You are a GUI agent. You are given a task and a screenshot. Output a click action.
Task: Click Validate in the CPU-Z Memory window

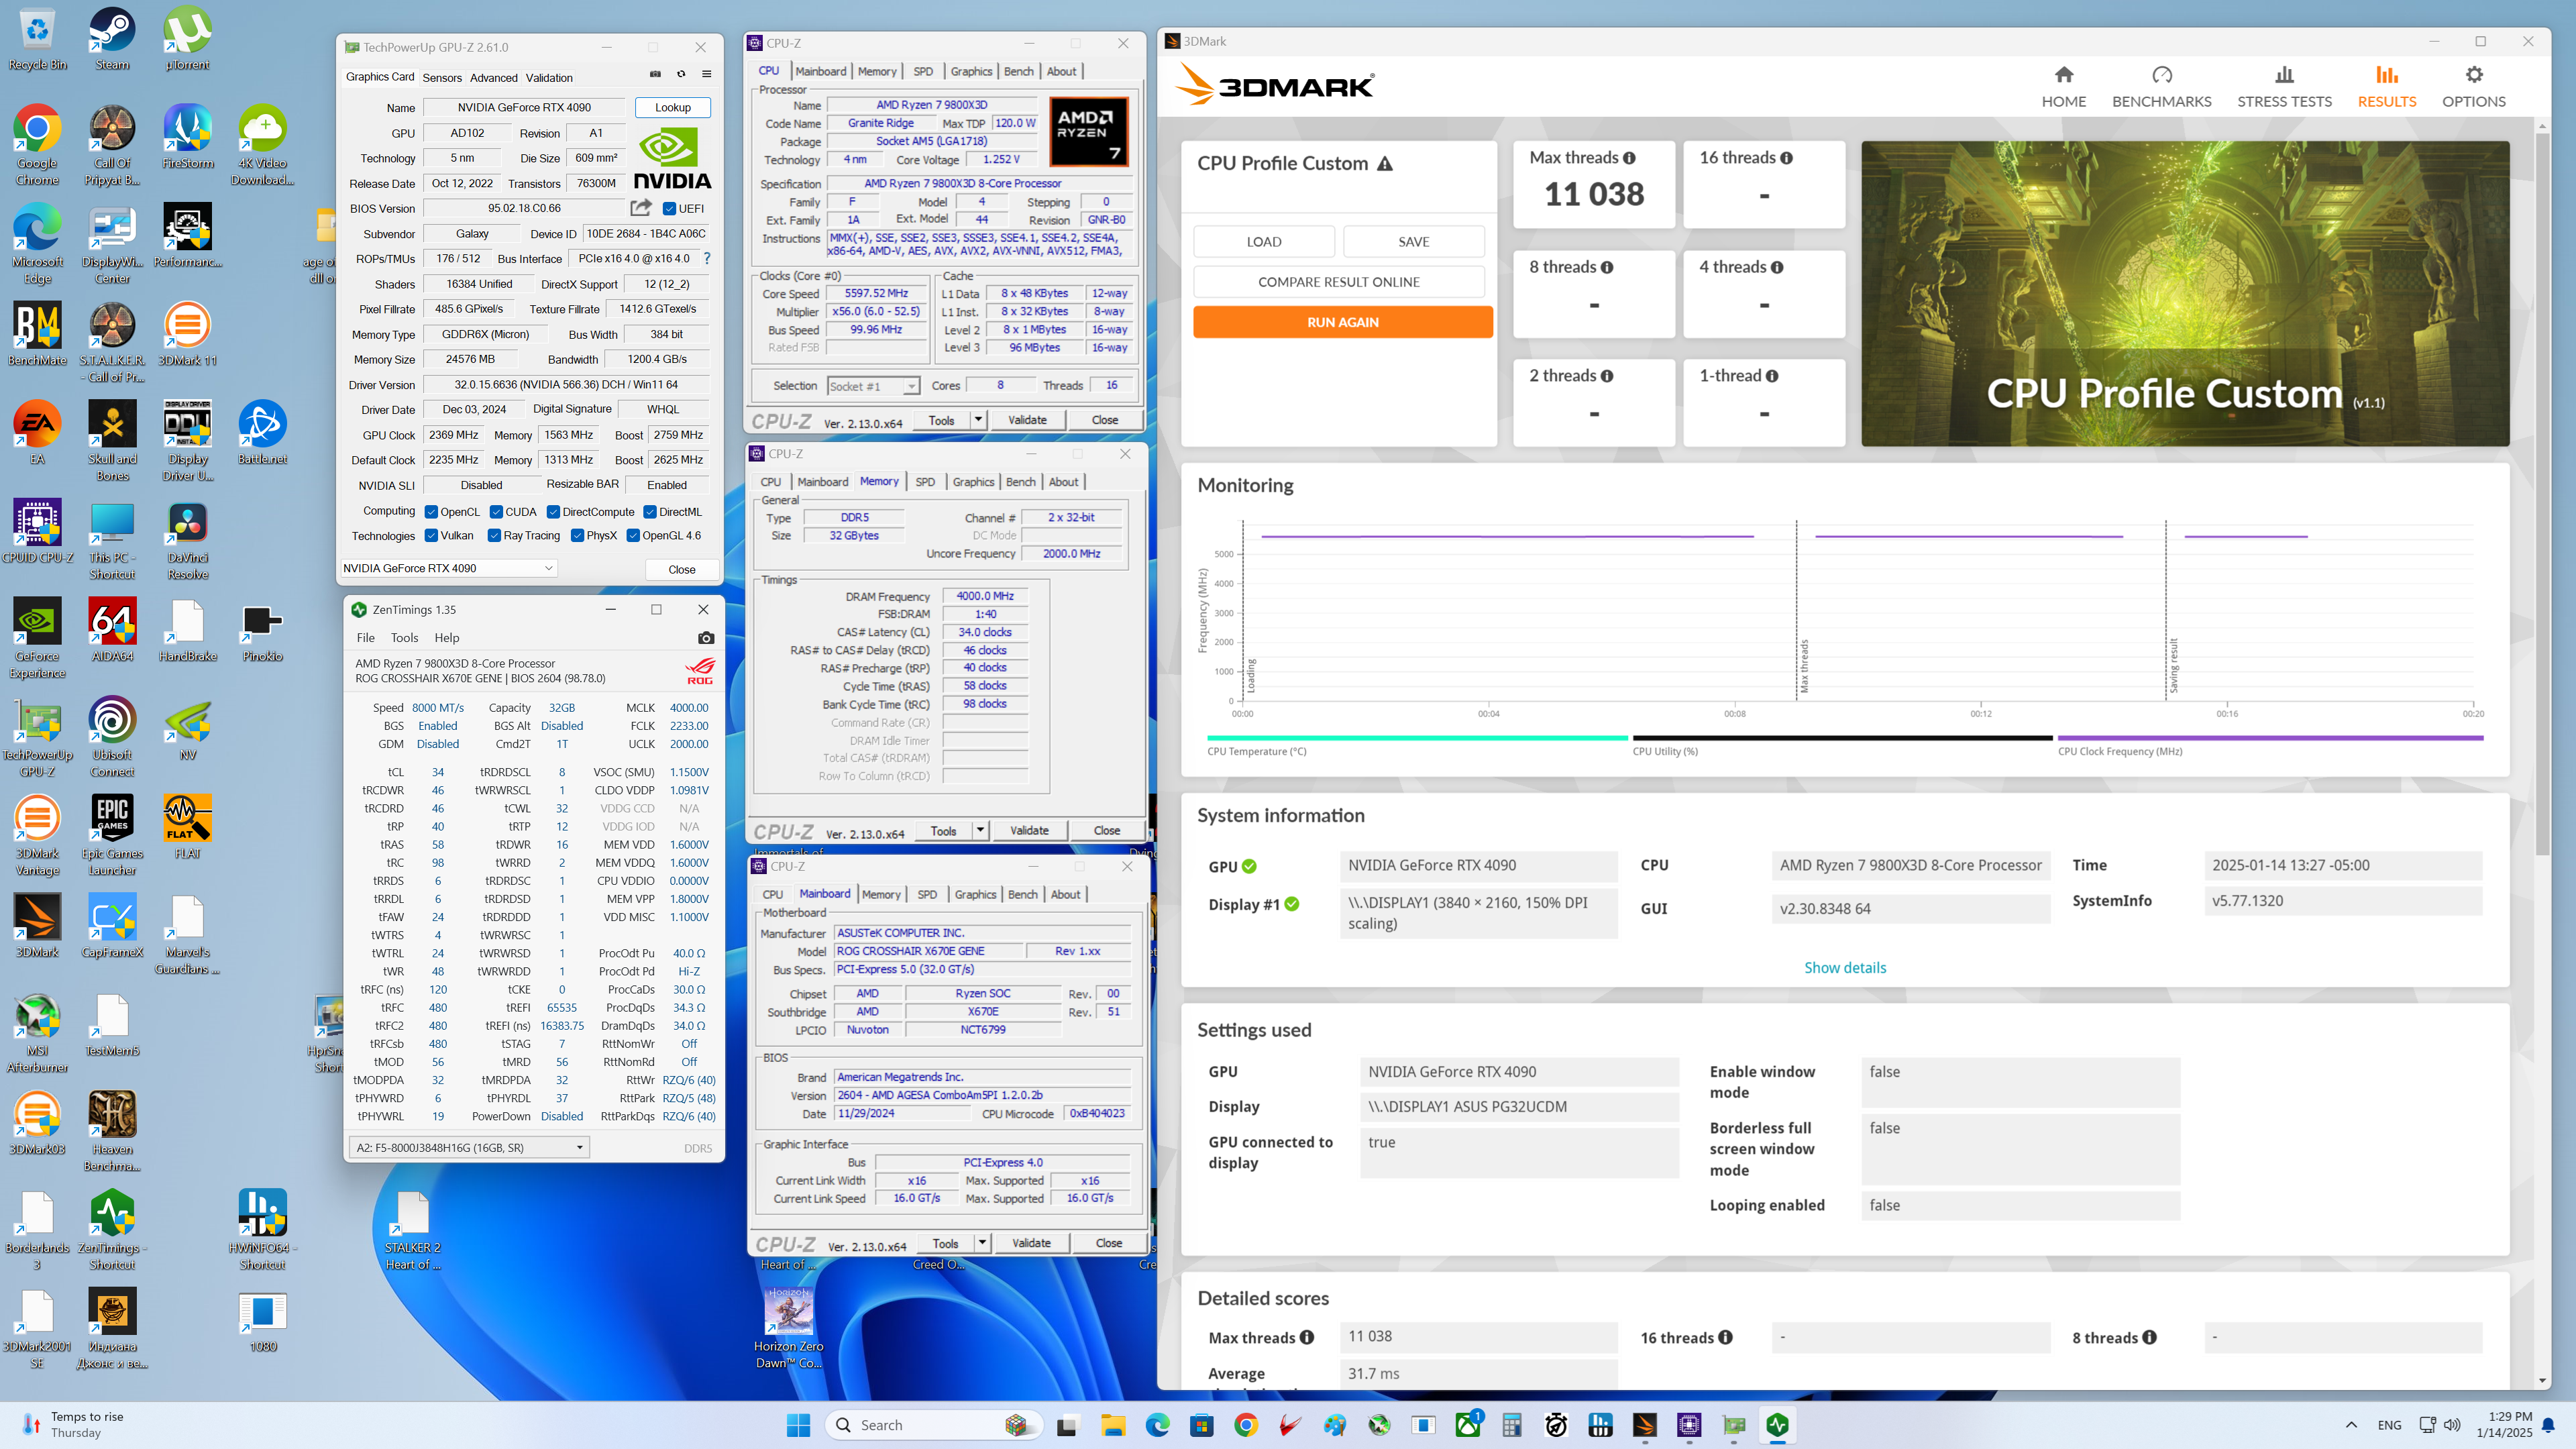[x=1029, y=830]
